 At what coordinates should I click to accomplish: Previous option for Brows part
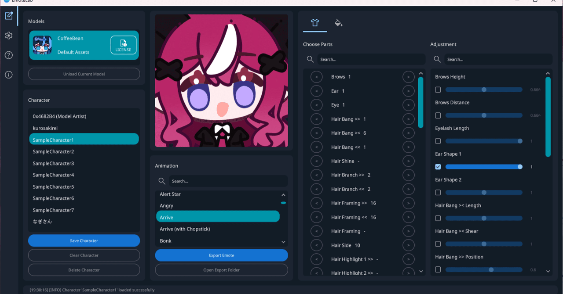click(x=316, y=77)
